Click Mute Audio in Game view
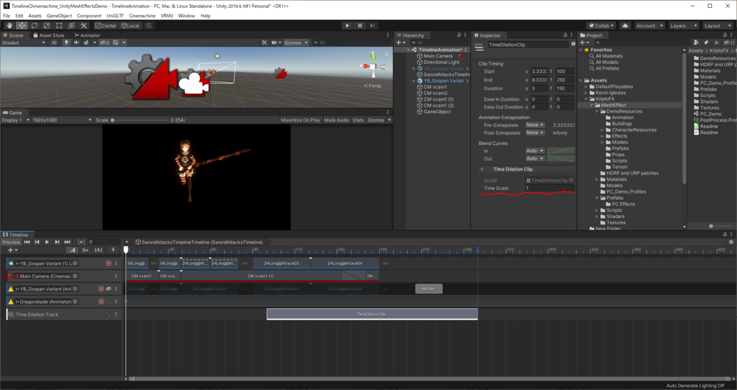737x390 pixels. 337,120
